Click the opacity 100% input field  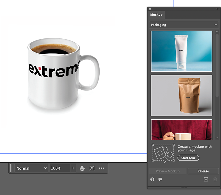tap(59, 168)
